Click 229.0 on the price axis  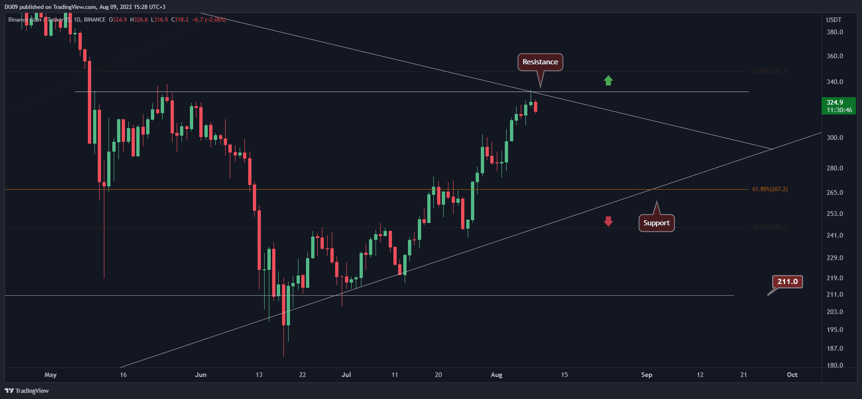[835, 258]
